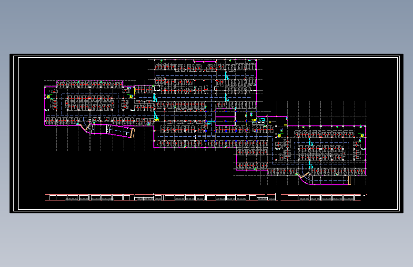
Task: Click the curved ramp under the right parking wing
Action: point(324,180)
